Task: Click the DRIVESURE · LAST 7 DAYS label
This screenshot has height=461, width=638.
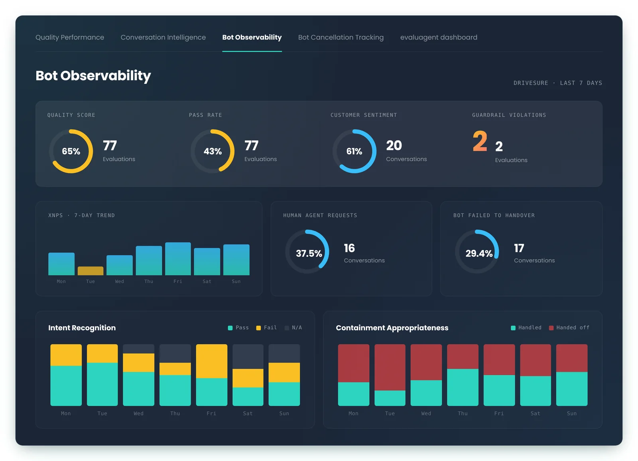Action: [x=558, y=83]
